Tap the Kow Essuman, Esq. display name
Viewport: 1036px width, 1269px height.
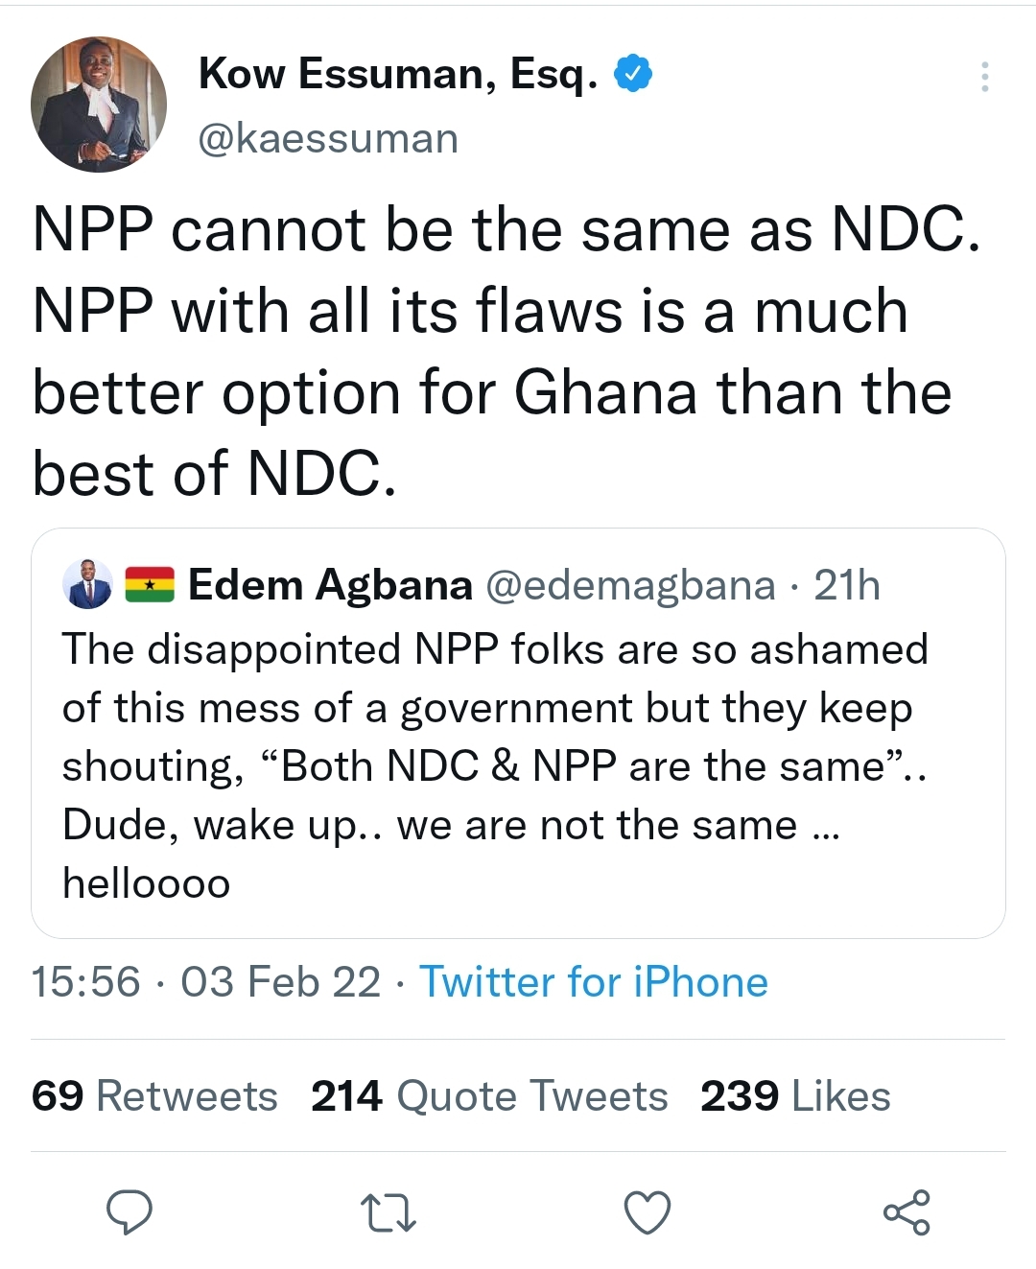[x=398, y=74]
